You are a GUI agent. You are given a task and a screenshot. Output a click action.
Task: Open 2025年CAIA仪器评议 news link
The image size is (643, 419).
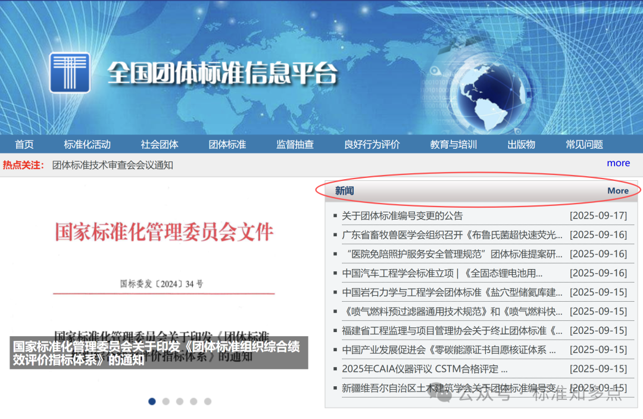[x=425, y=369]
